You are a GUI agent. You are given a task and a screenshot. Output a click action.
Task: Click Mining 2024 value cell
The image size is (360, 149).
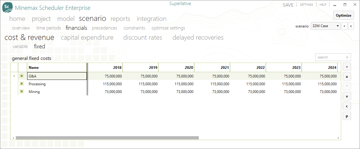(x=320, y=92)
